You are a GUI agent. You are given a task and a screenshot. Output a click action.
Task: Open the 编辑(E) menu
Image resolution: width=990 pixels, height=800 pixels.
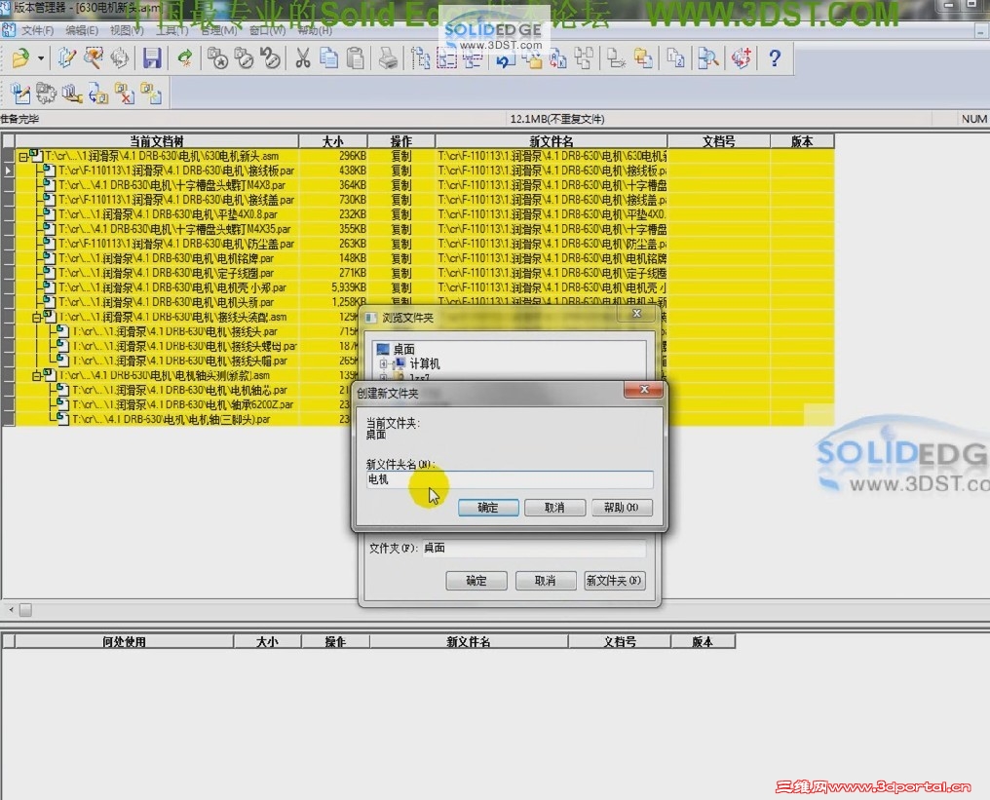coord(82,30)
